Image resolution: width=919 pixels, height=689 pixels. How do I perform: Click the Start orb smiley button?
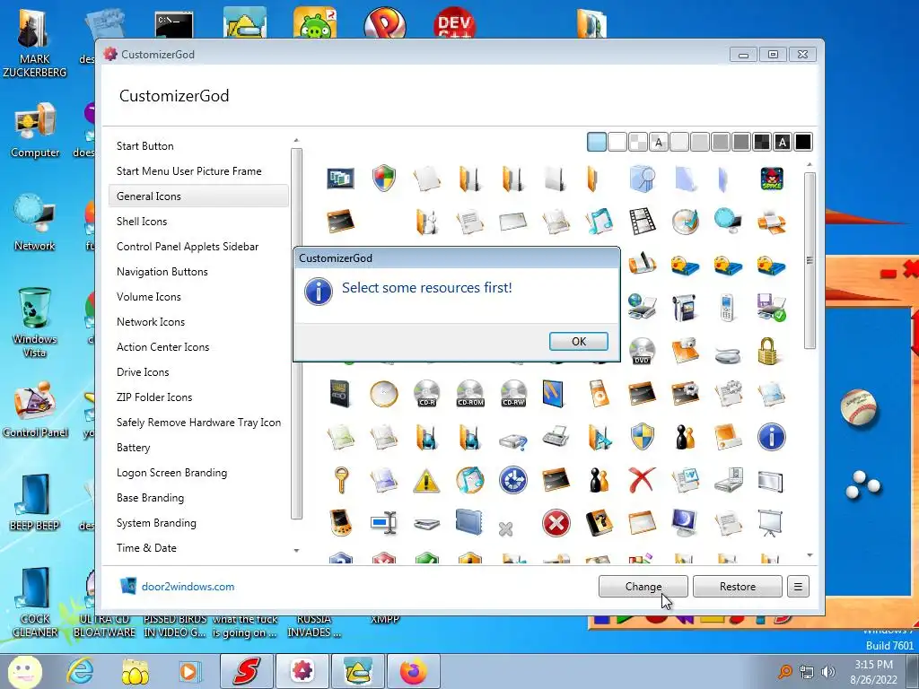[x=24, y=671]
